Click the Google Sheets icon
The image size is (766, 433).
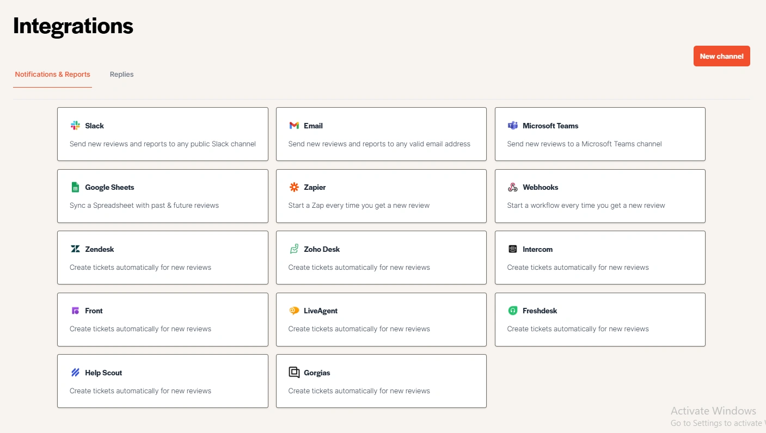[x=75, y=187]
